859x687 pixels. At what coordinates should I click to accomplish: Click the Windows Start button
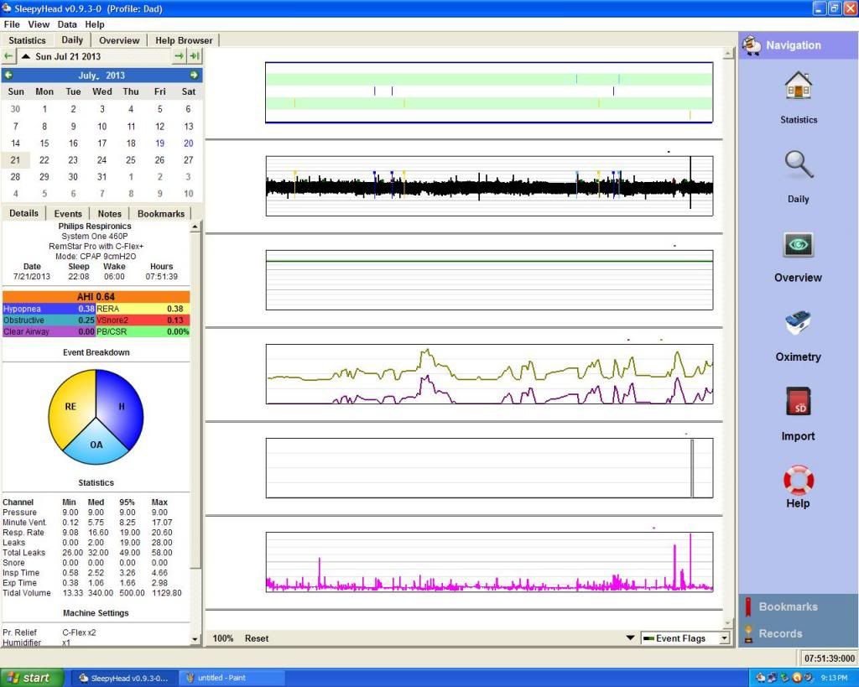tap(32, 678)
